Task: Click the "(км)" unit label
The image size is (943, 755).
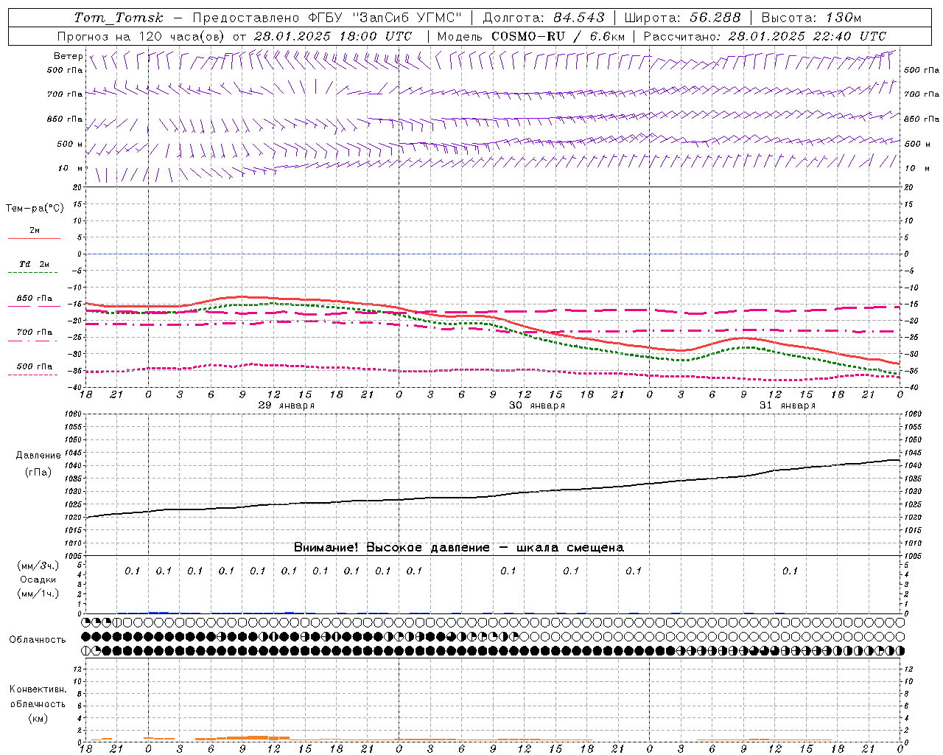Action: coord(38,718)
